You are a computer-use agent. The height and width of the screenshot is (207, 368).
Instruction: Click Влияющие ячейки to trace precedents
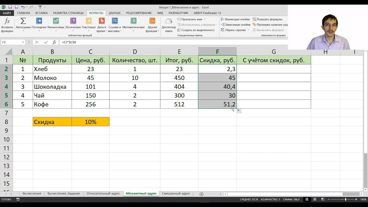click(x=235, y=19)
